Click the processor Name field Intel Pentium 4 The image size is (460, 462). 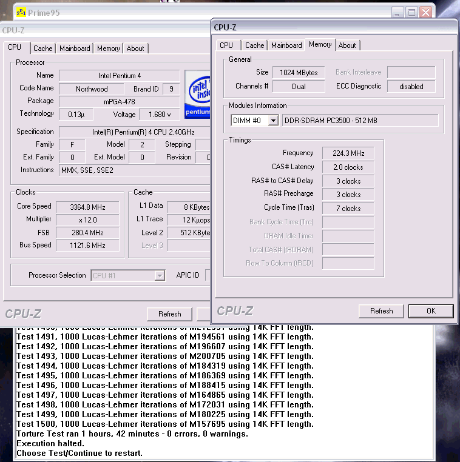pyautogui.click(x=120, y=76)
